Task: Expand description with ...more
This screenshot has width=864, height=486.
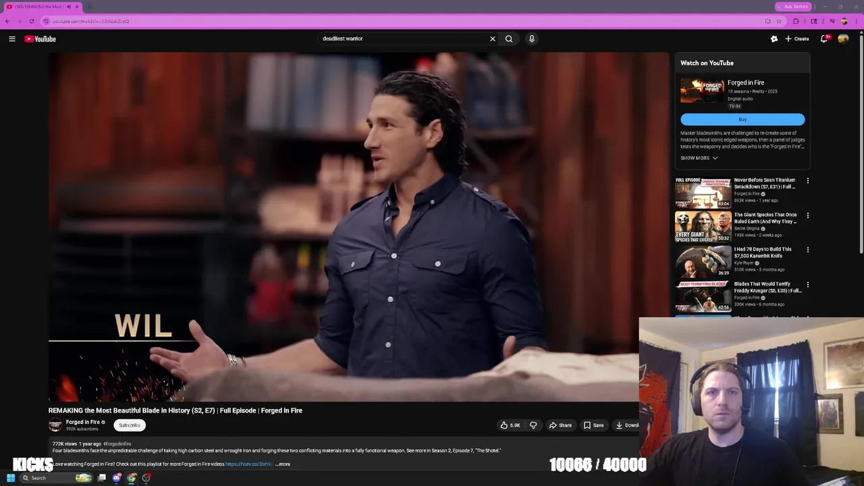Action: [283, 464]
